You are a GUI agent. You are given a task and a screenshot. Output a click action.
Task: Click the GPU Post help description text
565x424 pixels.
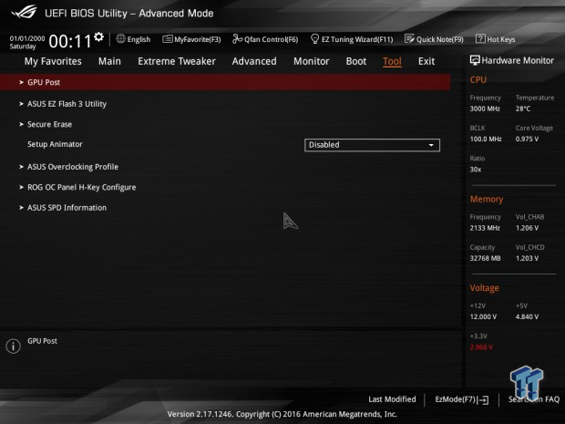(x=42, y=341)
